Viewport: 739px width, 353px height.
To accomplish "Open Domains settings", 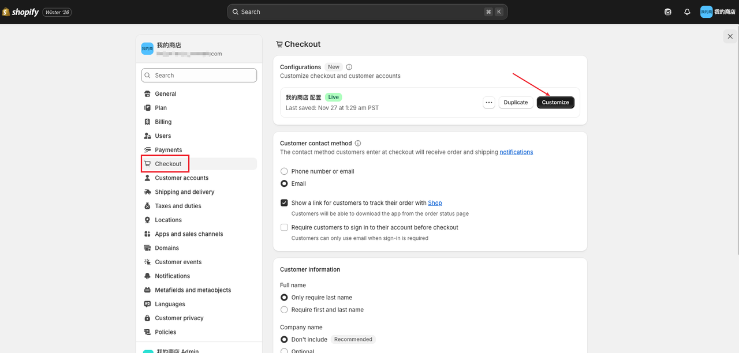I will tap(165, 247).
